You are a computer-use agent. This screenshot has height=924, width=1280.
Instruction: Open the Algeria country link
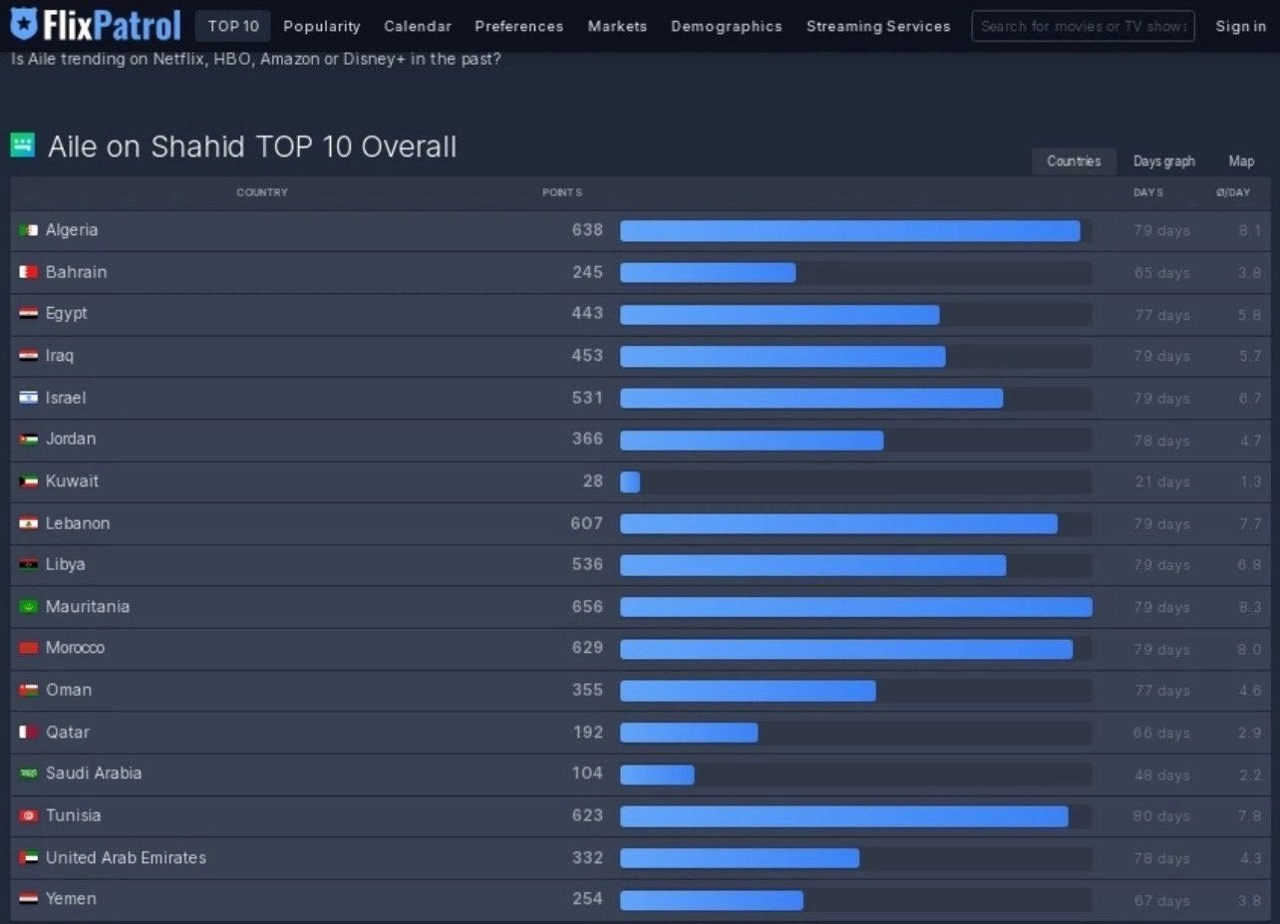tap(72, 230)
